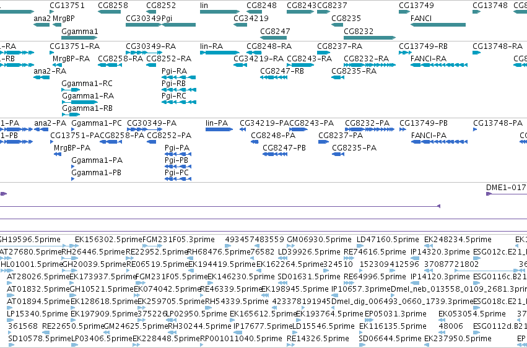Select the FANCI gene feature bar
The height and width of the screenshot is (348, 527).
point(438,25)
